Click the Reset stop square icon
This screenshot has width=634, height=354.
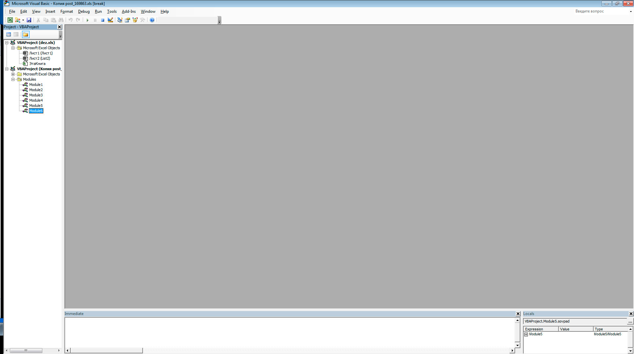click(102, 20)
